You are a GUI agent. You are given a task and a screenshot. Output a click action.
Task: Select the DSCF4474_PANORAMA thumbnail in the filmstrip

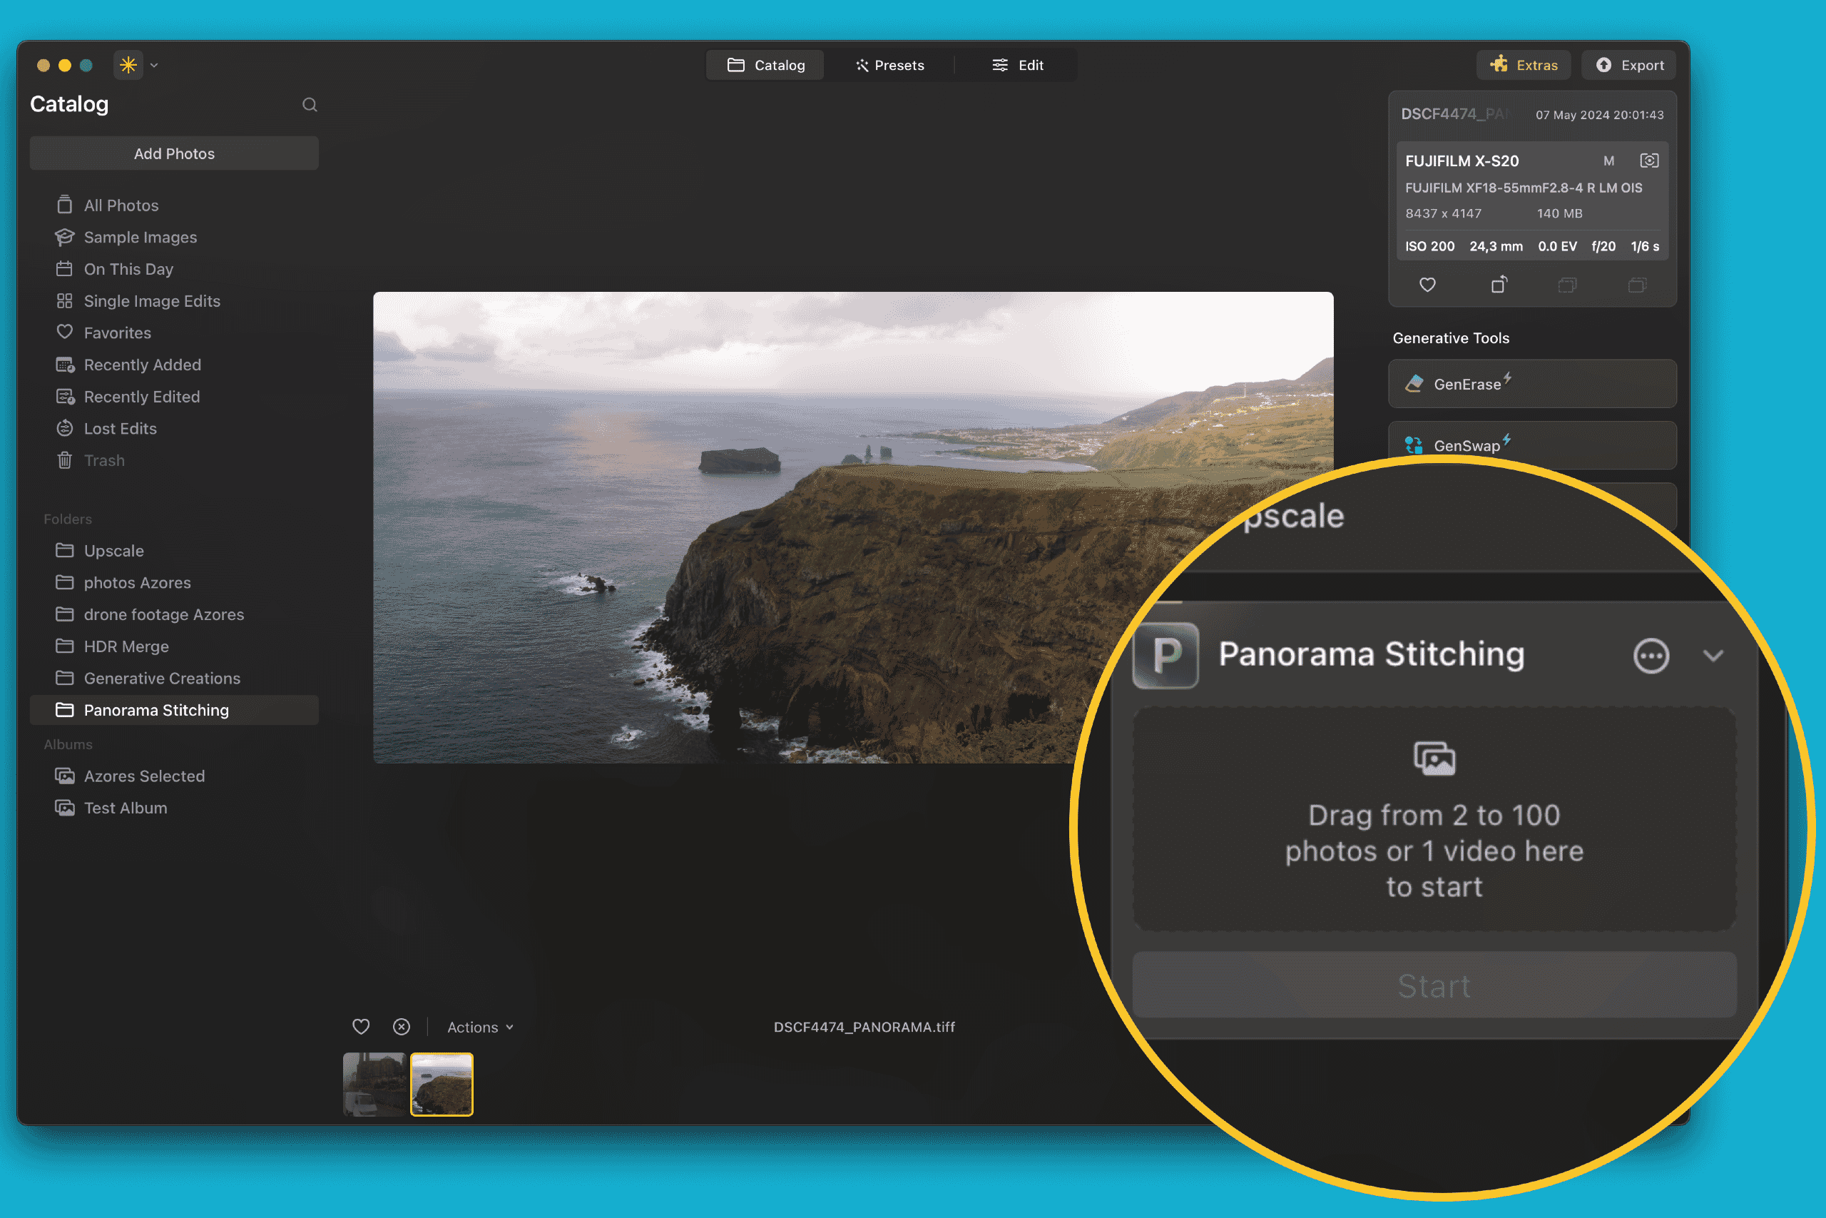click(441, 1084)
